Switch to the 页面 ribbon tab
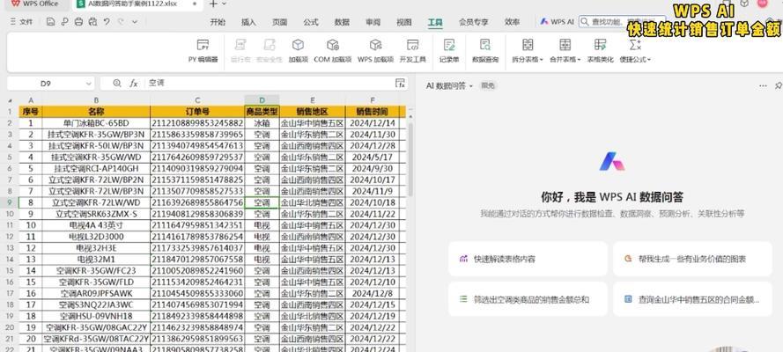 pos(279,22)
